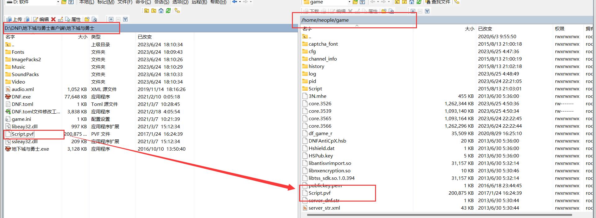Create new folder in remote panel
This screenshot has height=218, width=596.
384,11
